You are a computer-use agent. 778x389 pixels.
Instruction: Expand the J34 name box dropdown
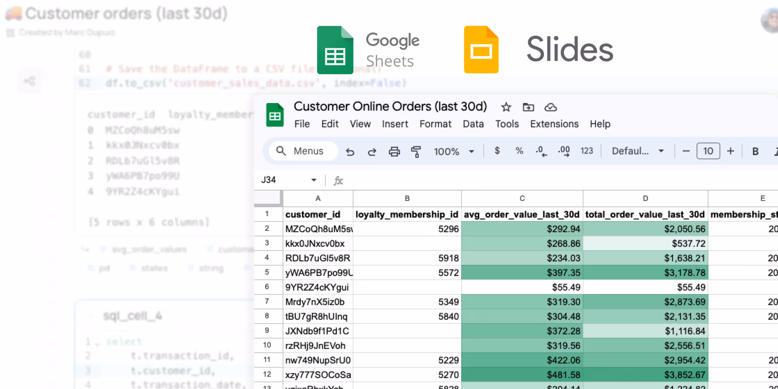click(x=313, y=180)
